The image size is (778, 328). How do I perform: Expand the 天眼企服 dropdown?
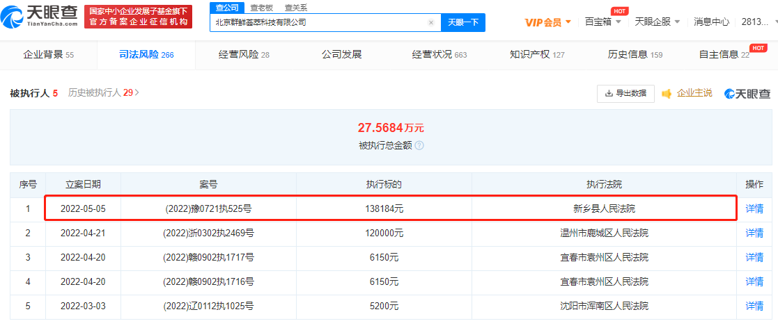pos(658,22)
